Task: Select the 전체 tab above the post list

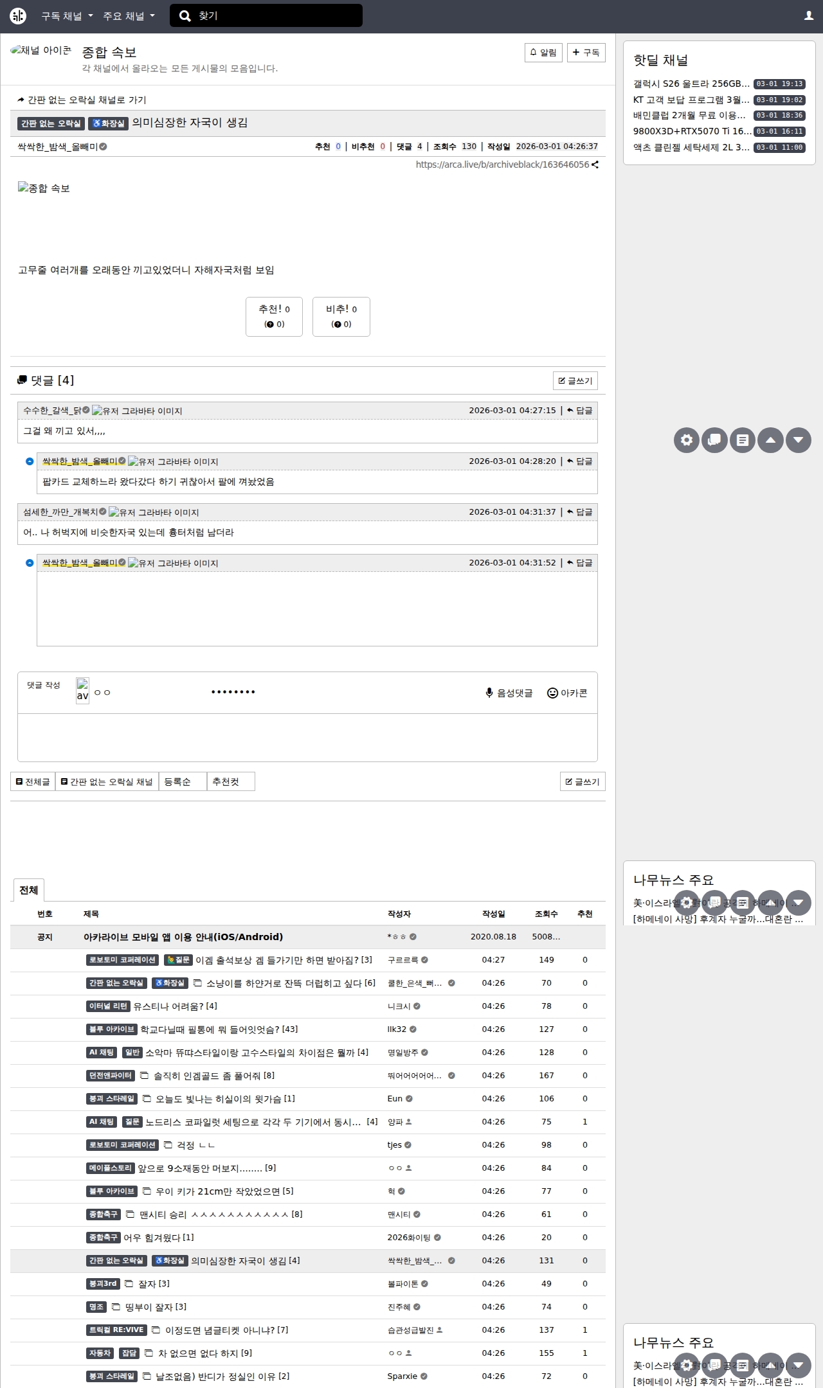Action: pos(28,890)
